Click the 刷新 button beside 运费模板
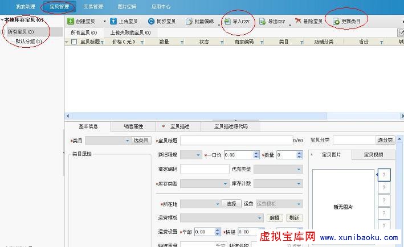This screenshot has height=247, width=404. point(293,218)
